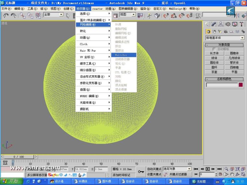The image size is (247, 185).
Task: Click the 球体 sphere object button
Action: (214, 58)
